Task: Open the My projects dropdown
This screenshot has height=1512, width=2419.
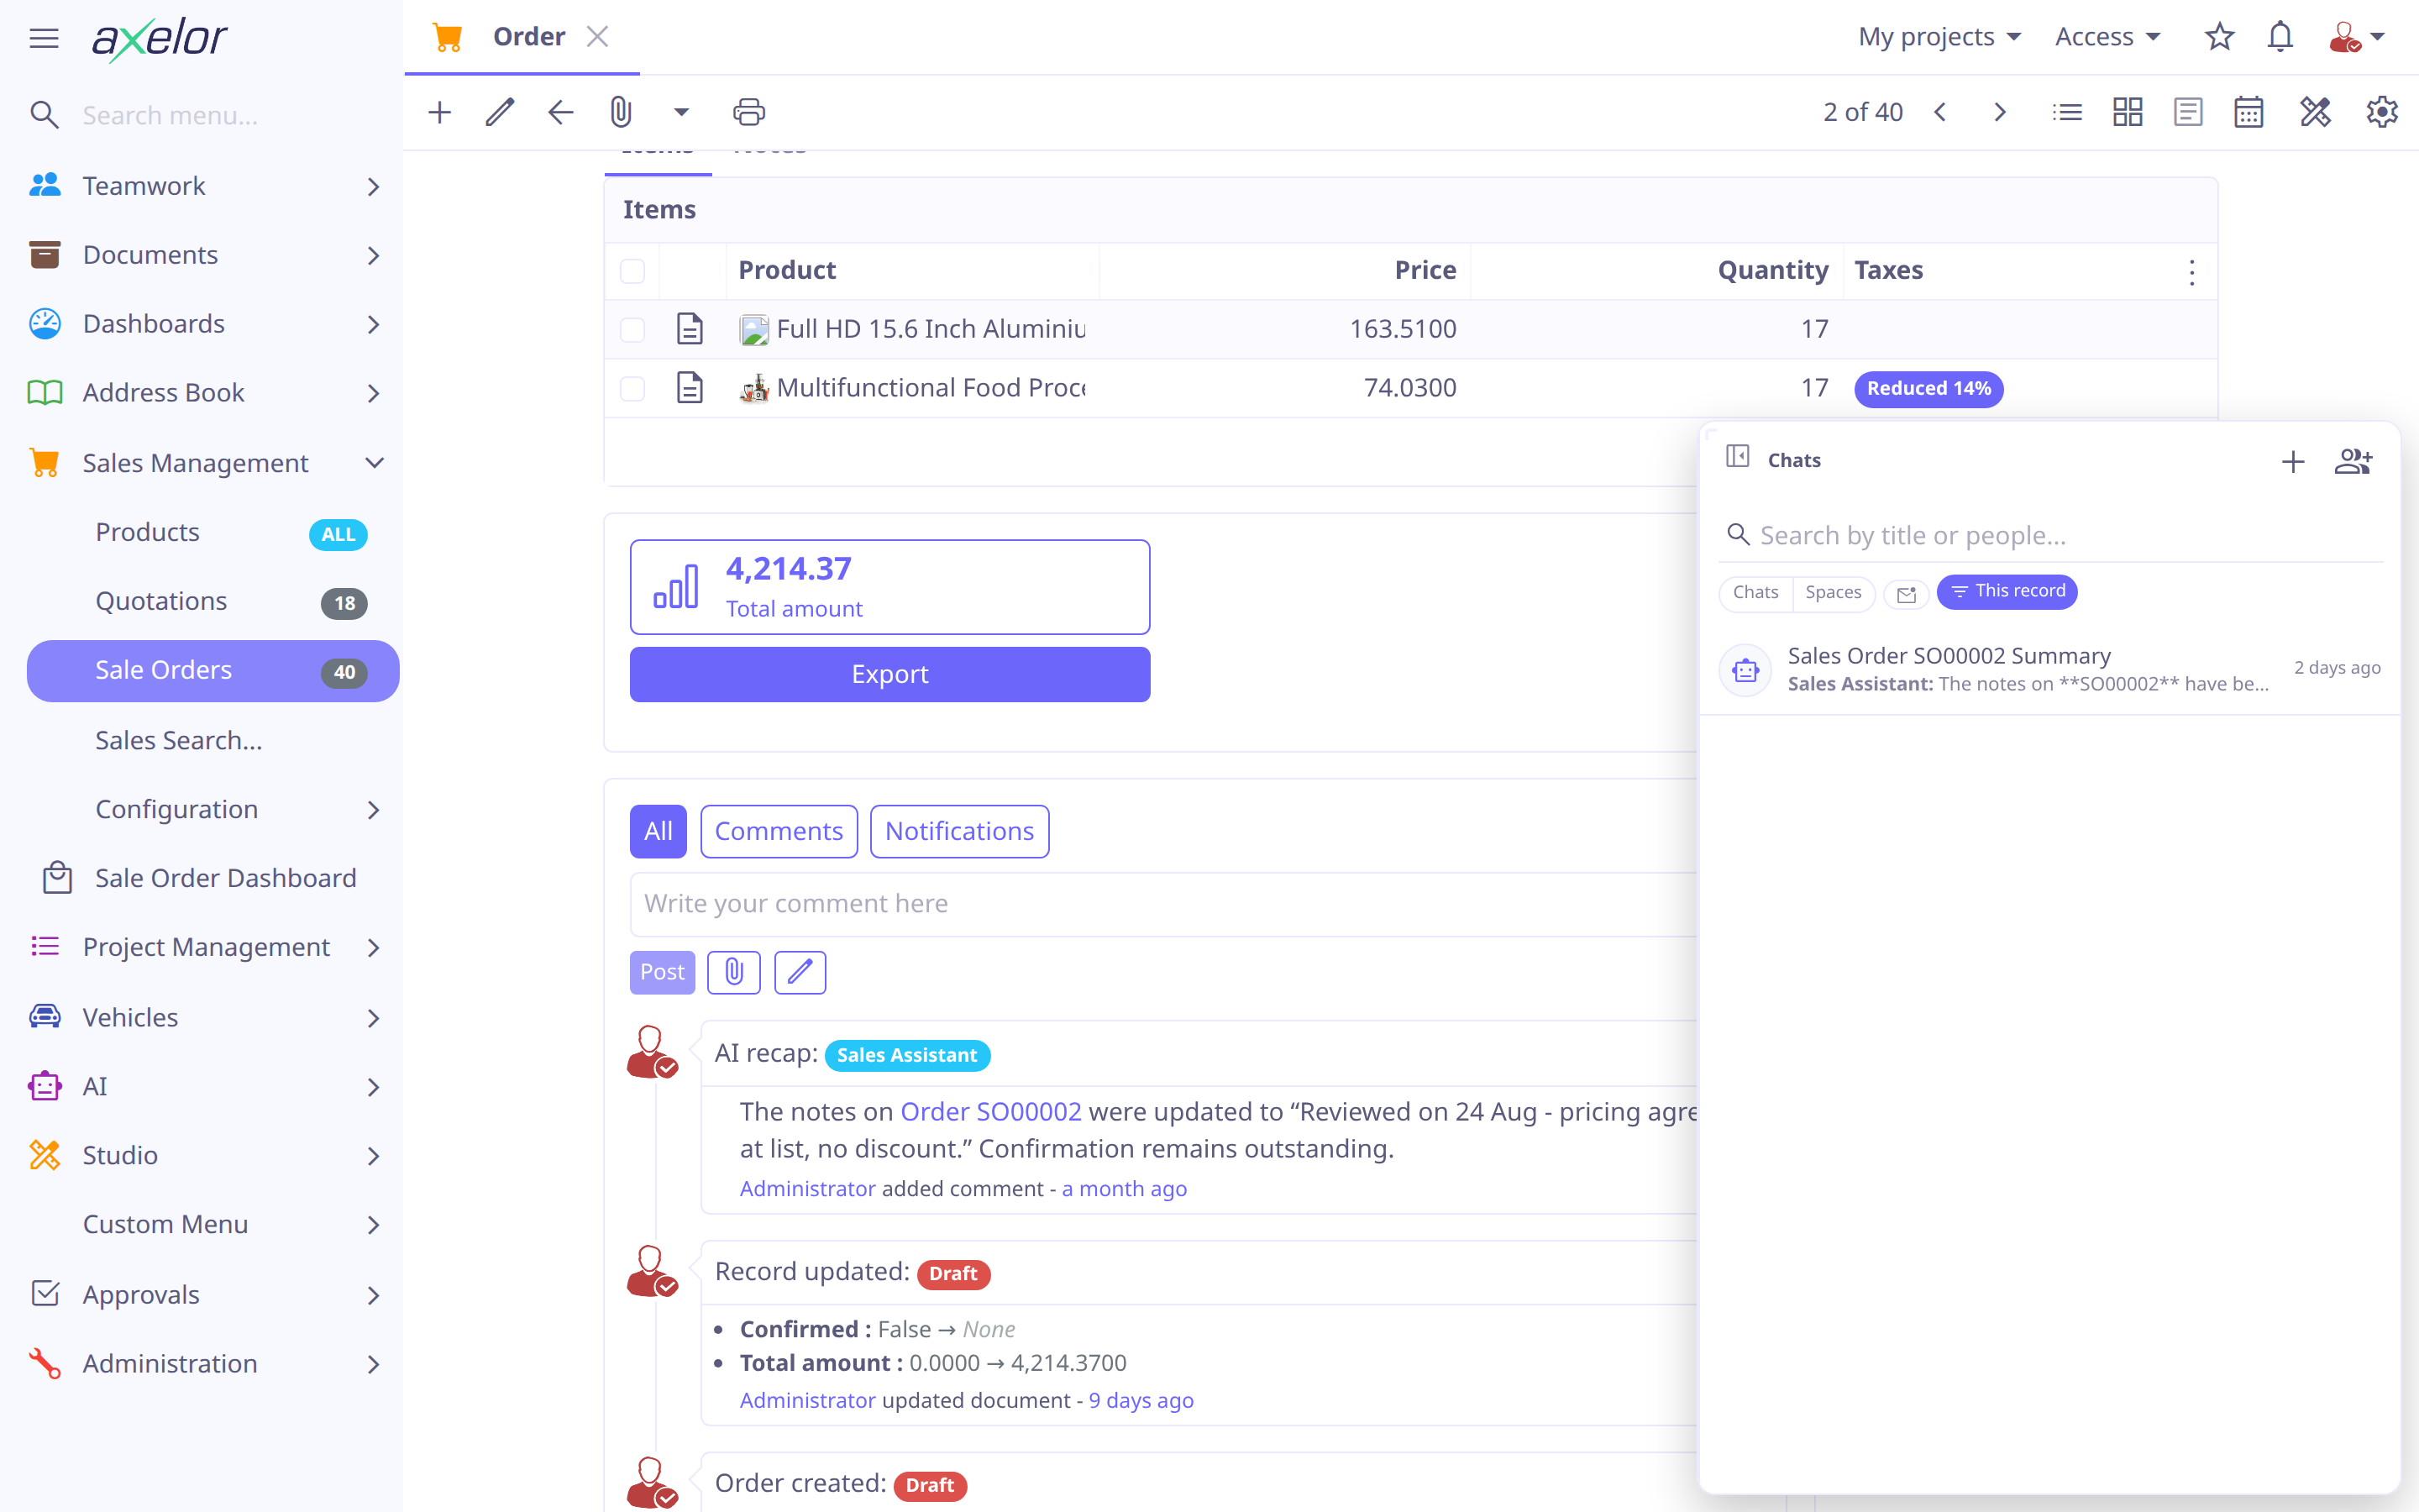Action: (x=1939, y=37)
